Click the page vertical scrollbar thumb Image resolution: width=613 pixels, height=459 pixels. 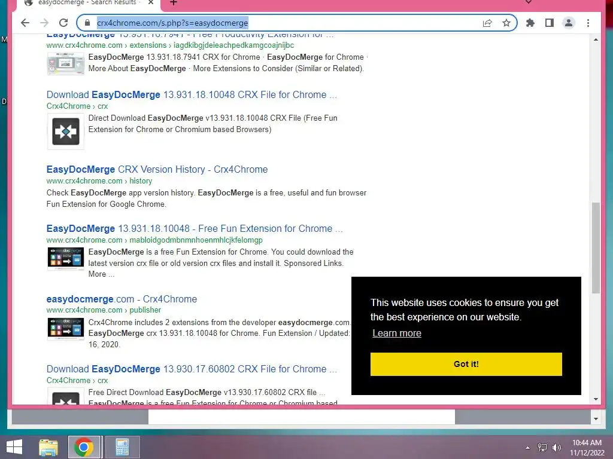(596, 247)
